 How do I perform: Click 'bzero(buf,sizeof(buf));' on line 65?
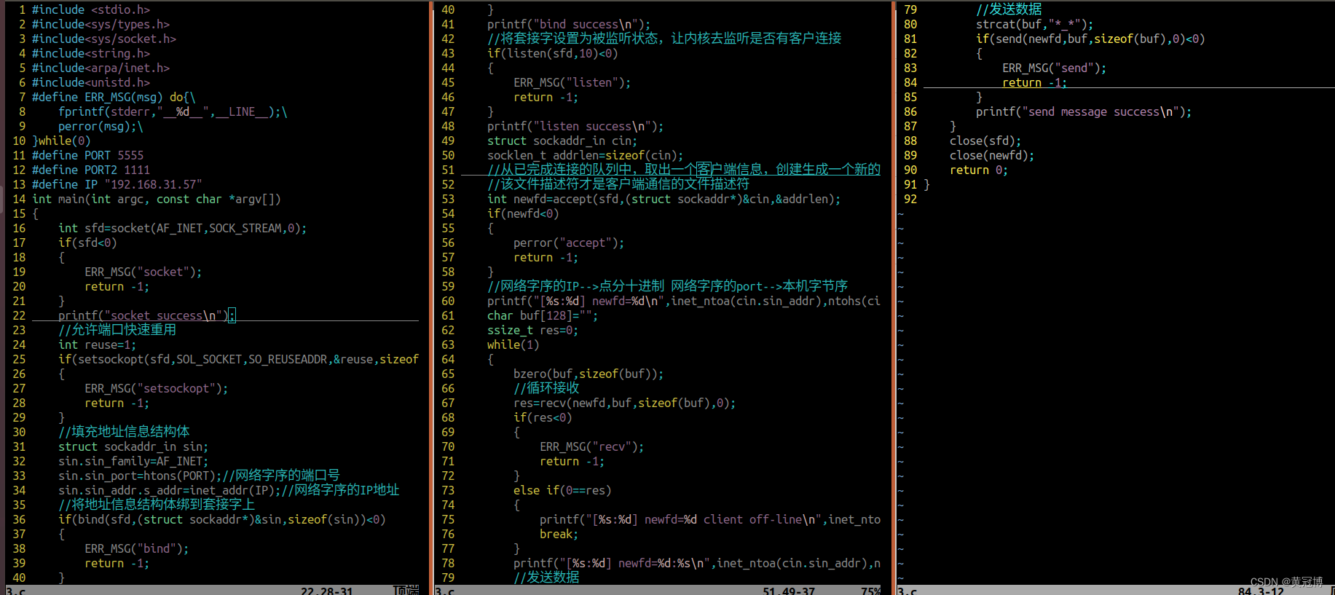click(x=588, y=374)
